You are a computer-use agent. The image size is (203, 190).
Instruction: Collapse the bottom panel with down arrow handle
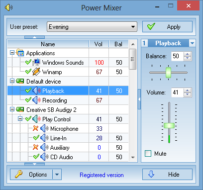(x=34, y=164)
